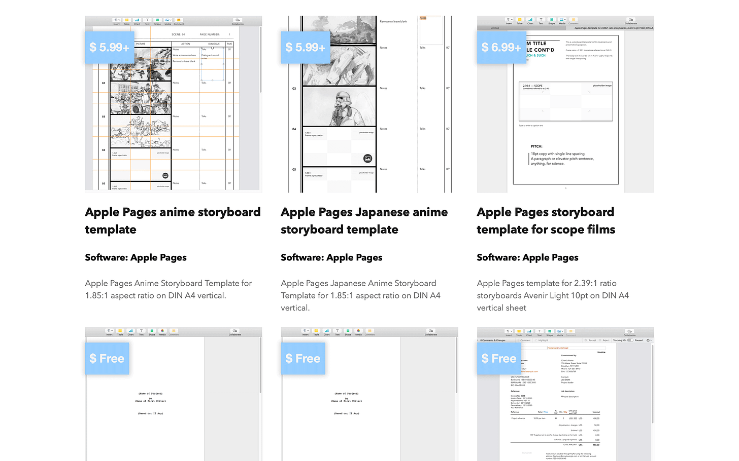Open the free invoice template thumbnail
This screenshot has height=461, width=739.
pyautogui.click(x=565, y=394)
